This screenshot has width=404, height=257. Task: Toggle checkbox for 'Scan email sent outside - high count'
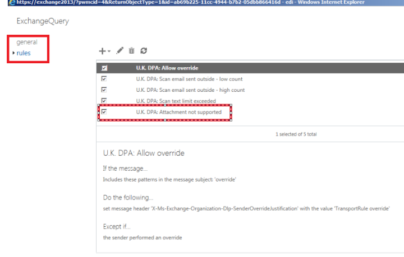pyautogui.click(x=103, y=90)
